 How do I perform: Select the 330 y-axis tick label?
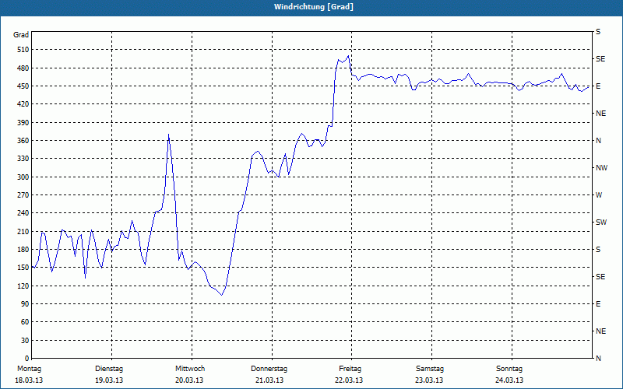[23, 159]
